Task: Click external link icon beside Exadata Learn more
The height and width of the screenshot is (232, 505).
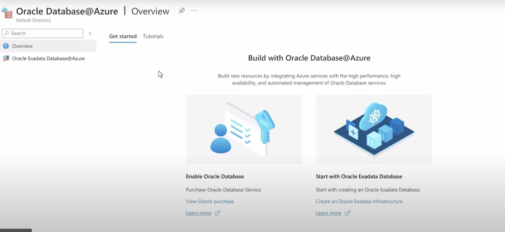Action: [x=347, y=213]
